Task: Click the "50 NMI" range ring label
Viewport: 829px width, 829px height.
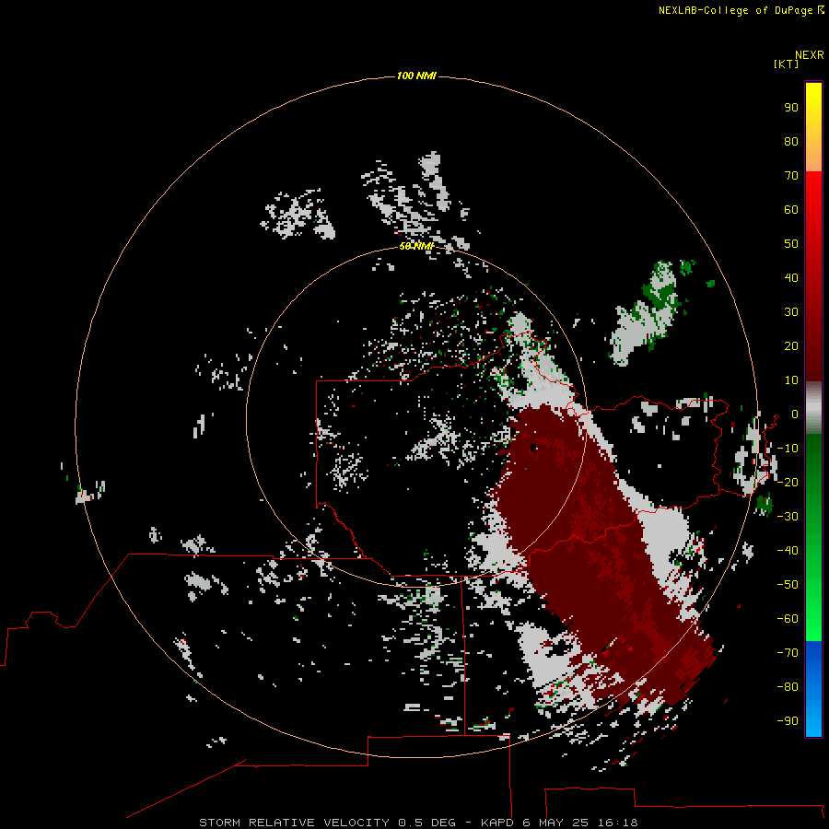Action: coord(416,246)
